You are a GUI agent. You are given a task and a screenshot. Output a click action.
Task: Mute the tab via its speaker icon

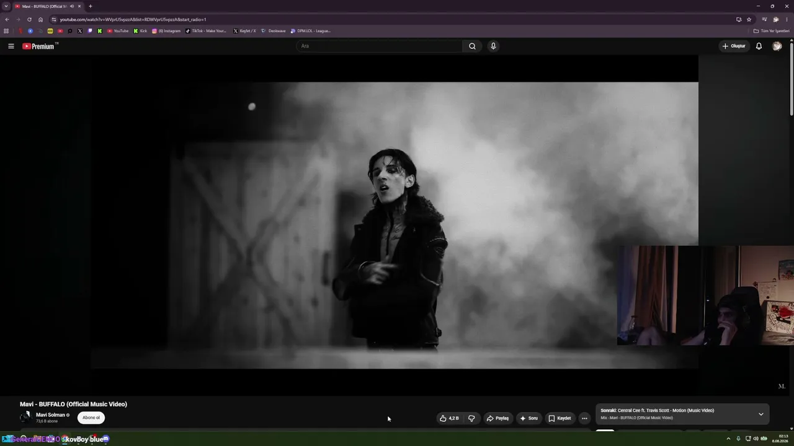pos(71,6)
